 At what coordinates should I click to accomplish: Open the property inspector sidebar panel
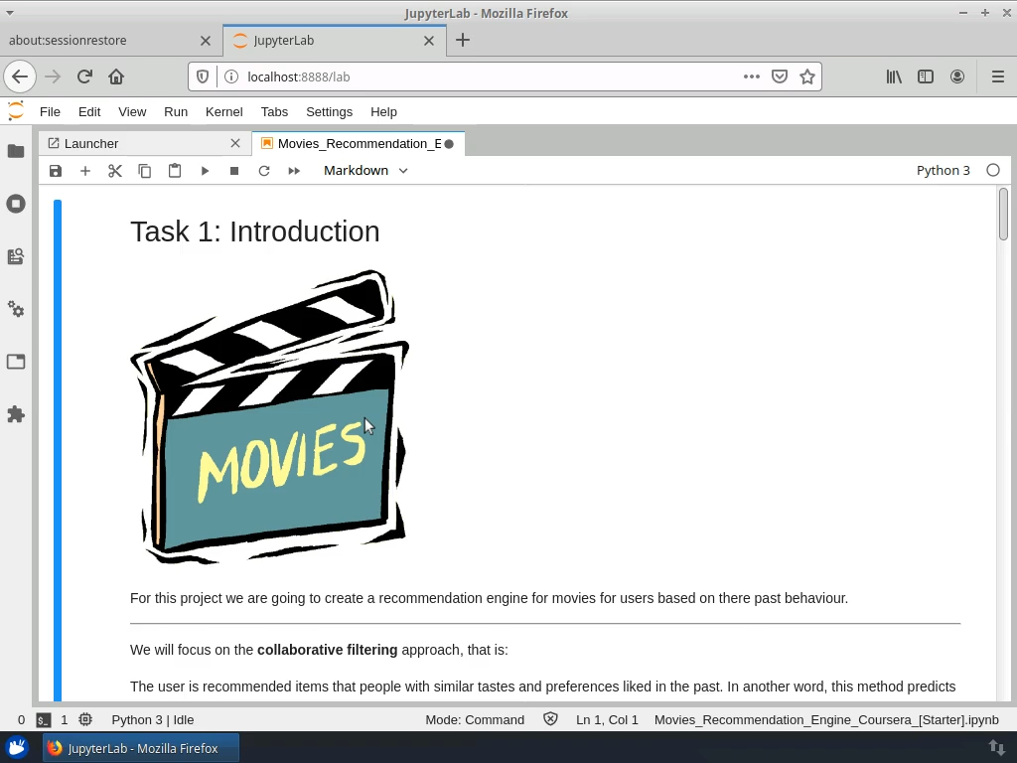tap(16, 309)
